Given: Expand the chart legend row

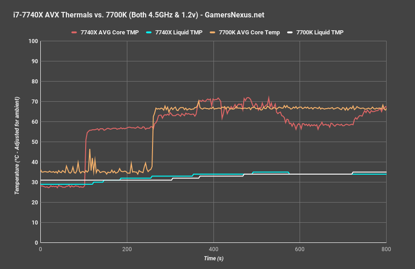Looking at the screenshot, I should pyautogui.click(x=207, y=33).
